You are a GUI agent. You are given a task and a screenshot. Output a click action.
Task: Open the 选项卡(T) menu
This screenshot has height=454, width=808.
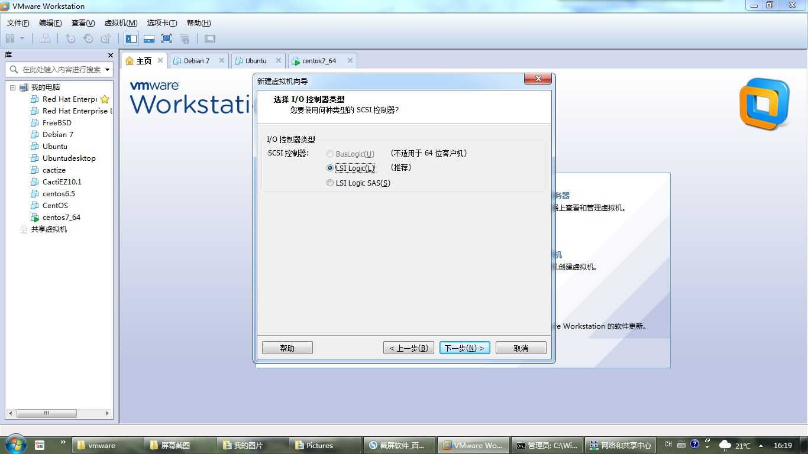pyautogui.click(x=161, y=23)
